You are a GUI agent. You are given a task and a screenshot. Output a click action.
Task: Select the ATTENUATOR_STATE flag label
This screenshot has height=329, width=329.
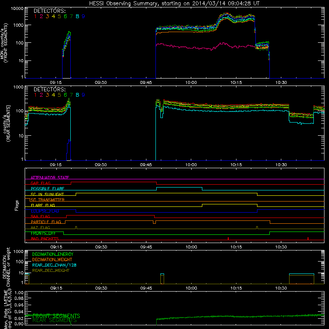pos(50,178)
